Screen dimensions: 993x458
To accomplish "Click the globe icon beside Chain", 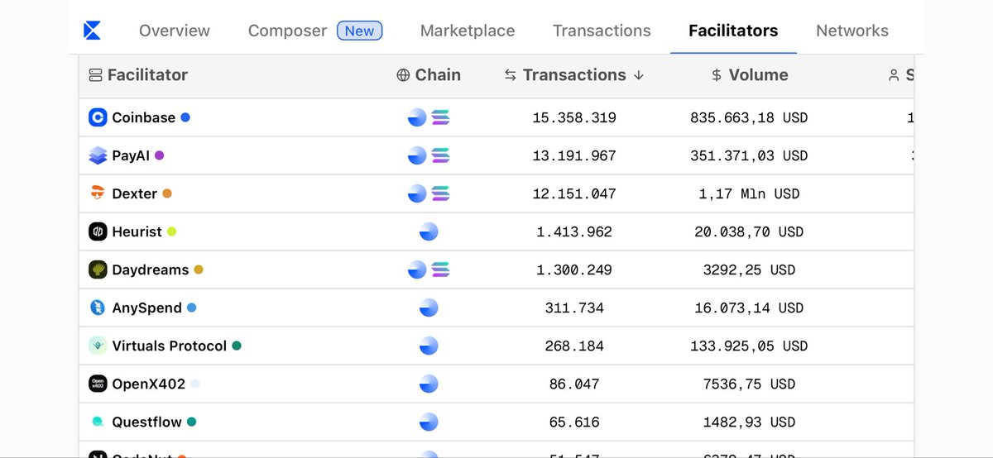I will point(403,75).
